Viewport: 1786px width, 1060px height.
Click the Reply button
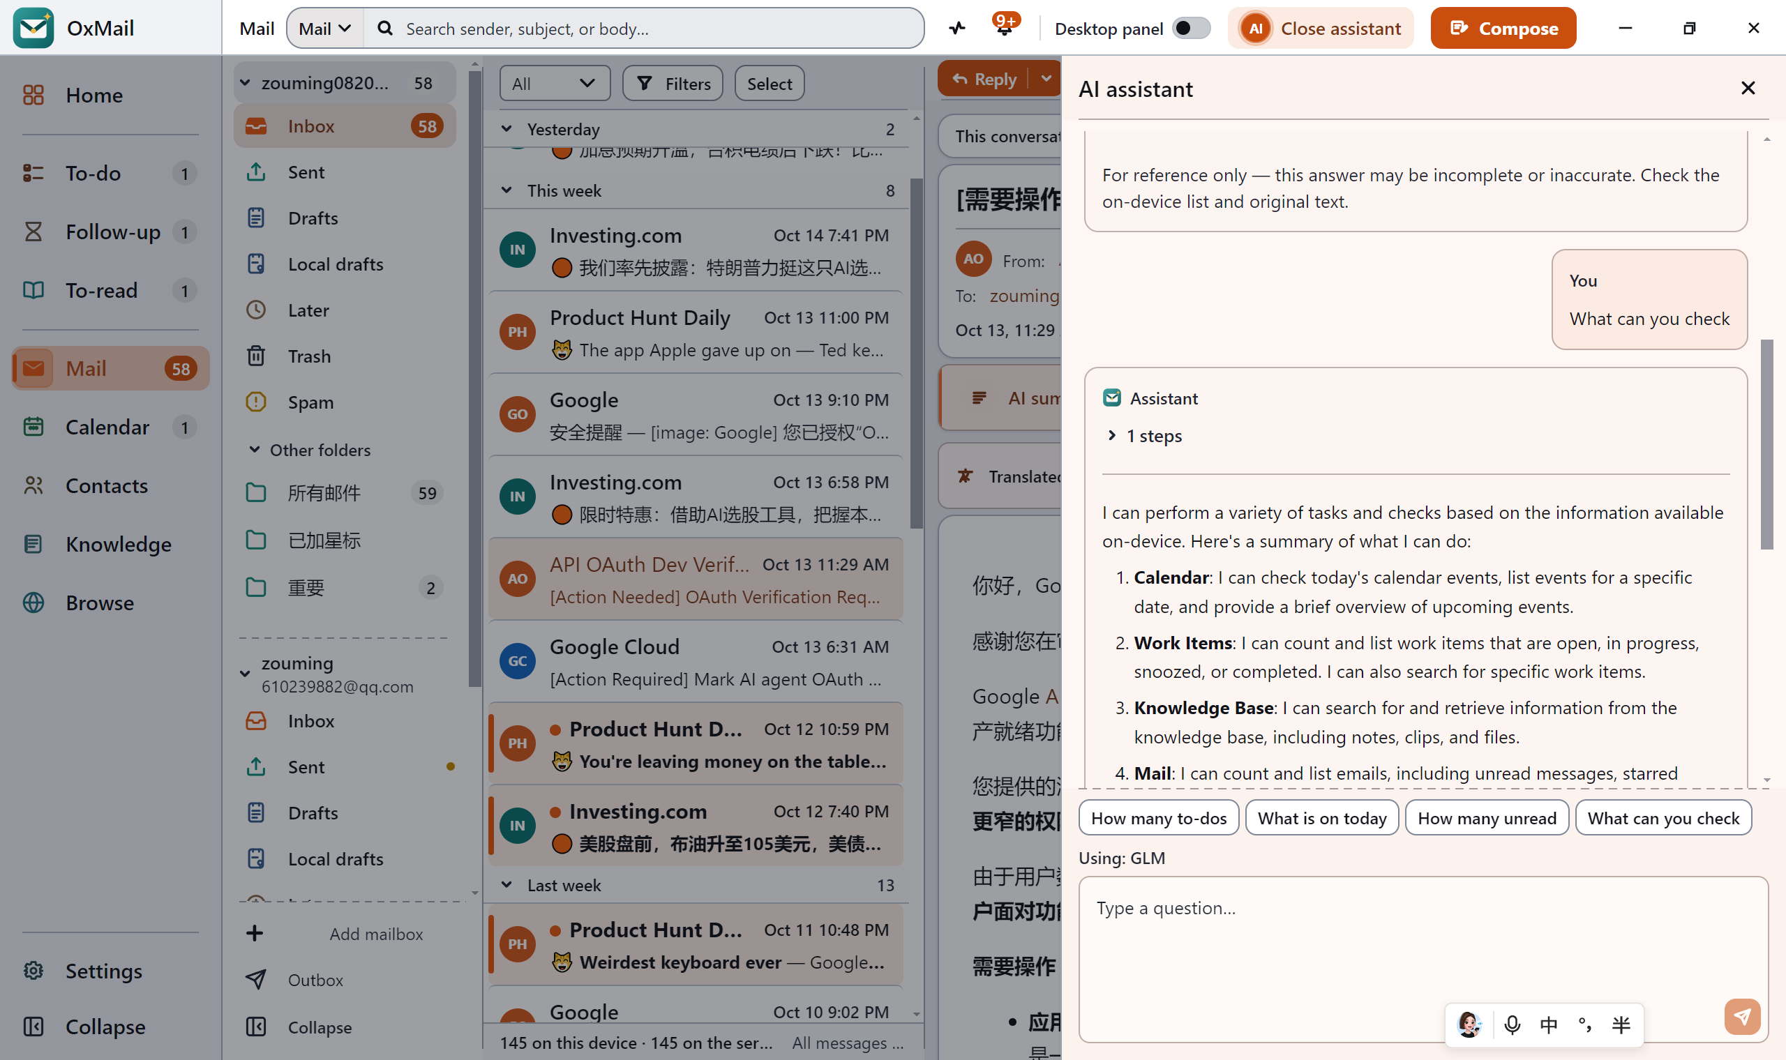[984, 79]
